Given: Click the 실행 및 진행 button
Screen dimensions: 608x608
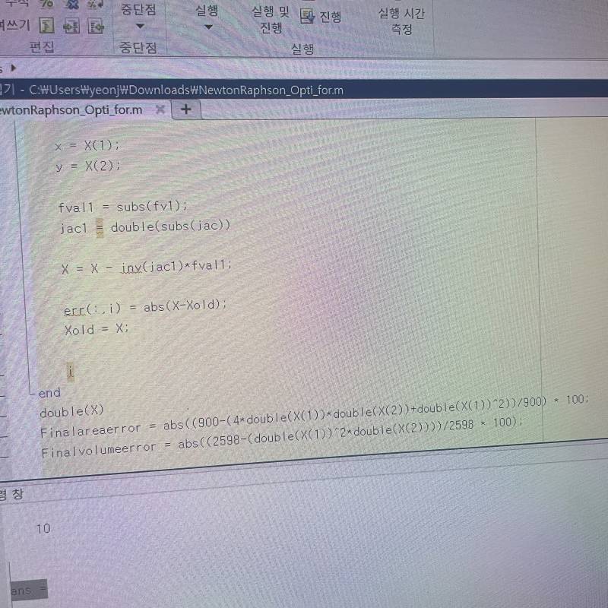Looking at the screenshot, I should [271, 20].
